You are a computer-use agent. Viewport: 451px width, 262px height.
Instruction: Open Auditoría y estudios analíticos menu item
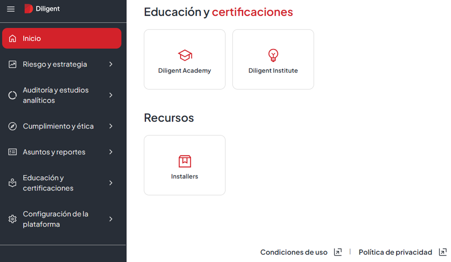(62, 95)
